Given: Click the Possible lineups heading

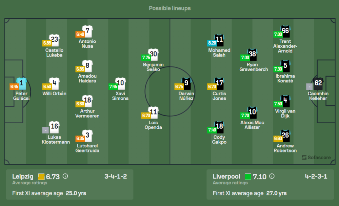Looking at the screenshot, I should tap(169, 8).
